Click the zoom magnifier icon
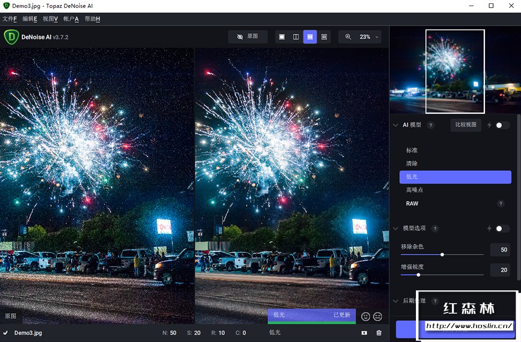Image resolution: width=521 pixels, height=342 pixels. tap(348, 37)
